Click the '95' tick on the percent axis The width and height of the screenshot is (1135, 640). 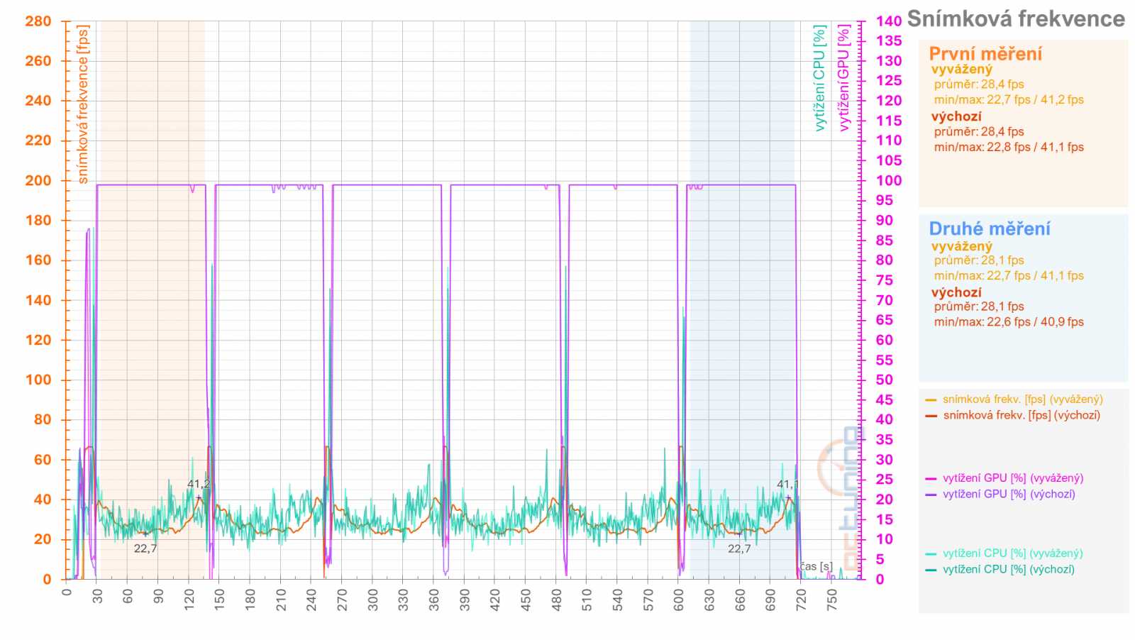tap(884, 201)
